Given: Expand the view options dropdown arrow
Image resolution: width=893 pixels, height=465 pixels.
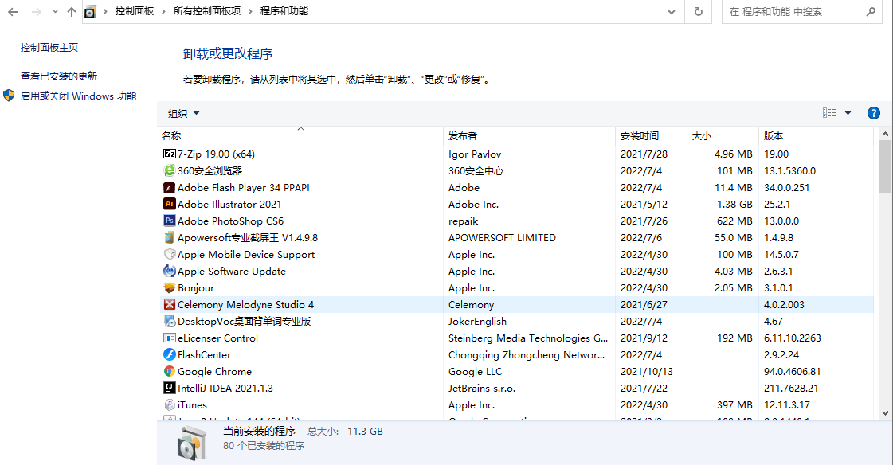Looking at the screenshot, I should (848, 113).
